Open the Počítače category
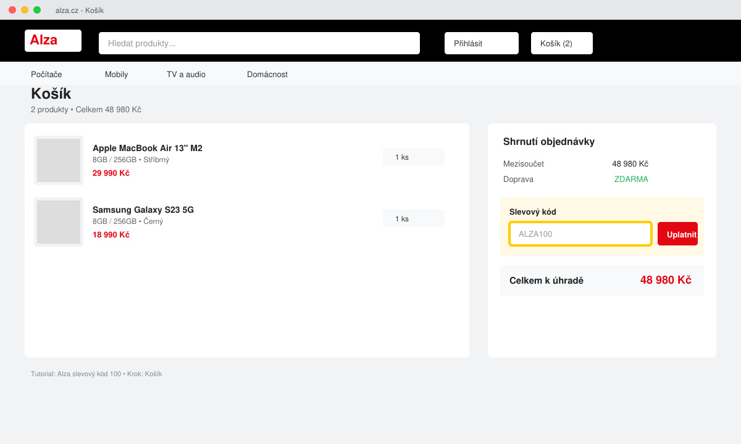This screenshot has width=741, height=444. [46, 75]
